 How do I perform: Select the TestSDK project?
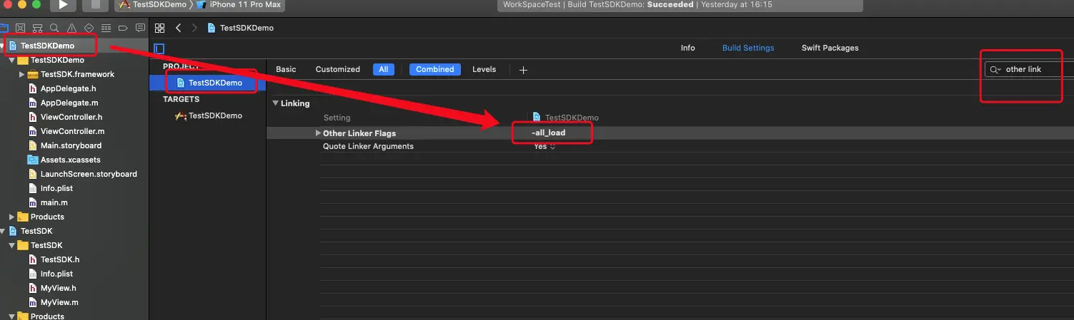tap(36, 231)
